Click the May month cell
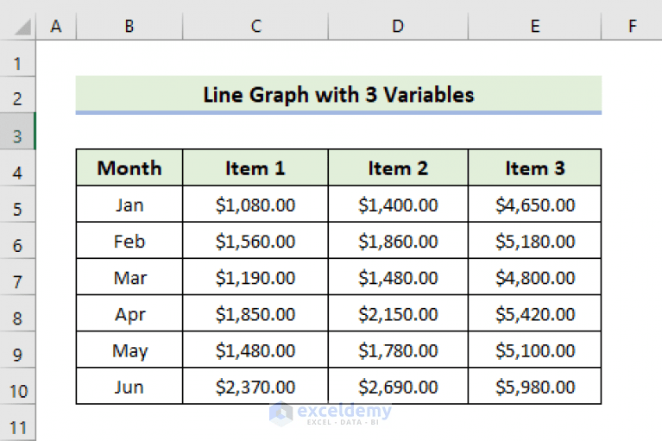 pos(129,350)
